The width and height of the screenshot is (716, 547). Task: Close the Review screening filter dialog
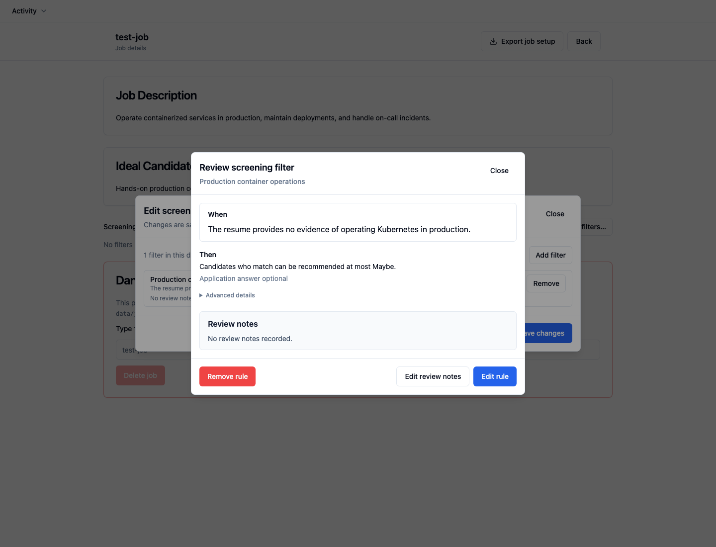(499, 171)
